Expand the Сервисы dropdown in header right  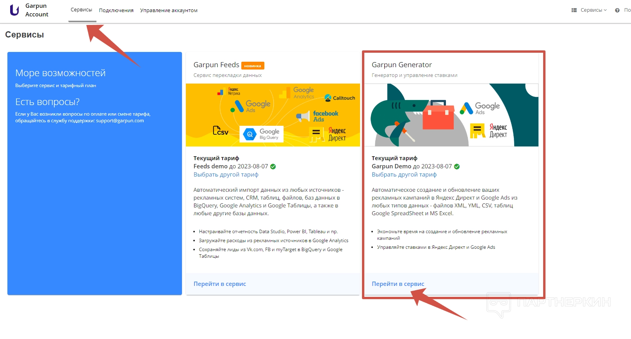tap(594, 10)
